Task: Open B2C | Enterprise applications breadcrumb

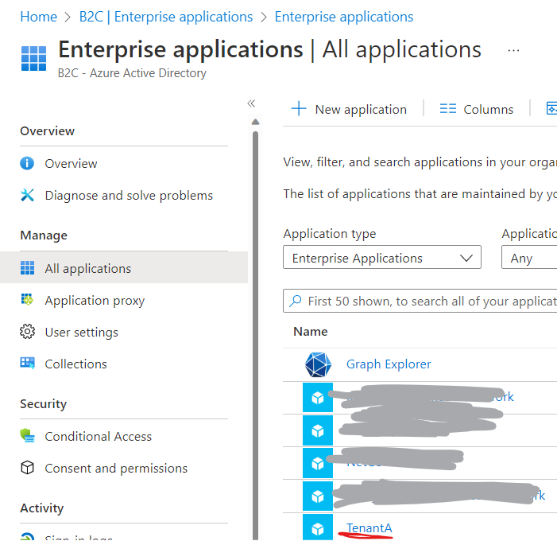Action: (x=166, y=17)
